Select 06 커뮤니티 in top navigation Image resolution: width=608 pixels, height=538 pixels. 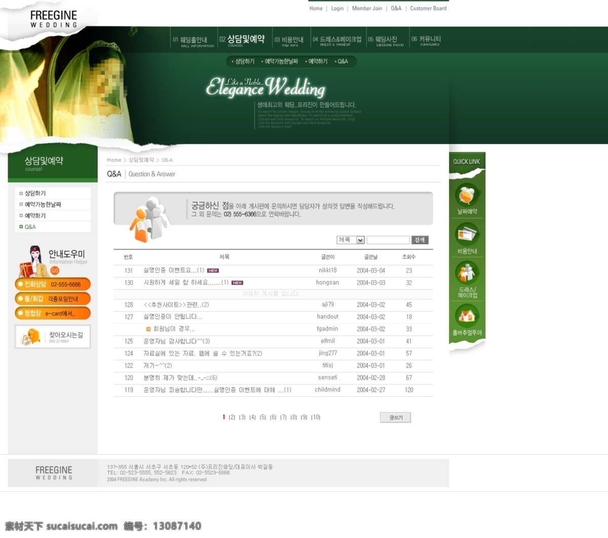coord(426,40)
